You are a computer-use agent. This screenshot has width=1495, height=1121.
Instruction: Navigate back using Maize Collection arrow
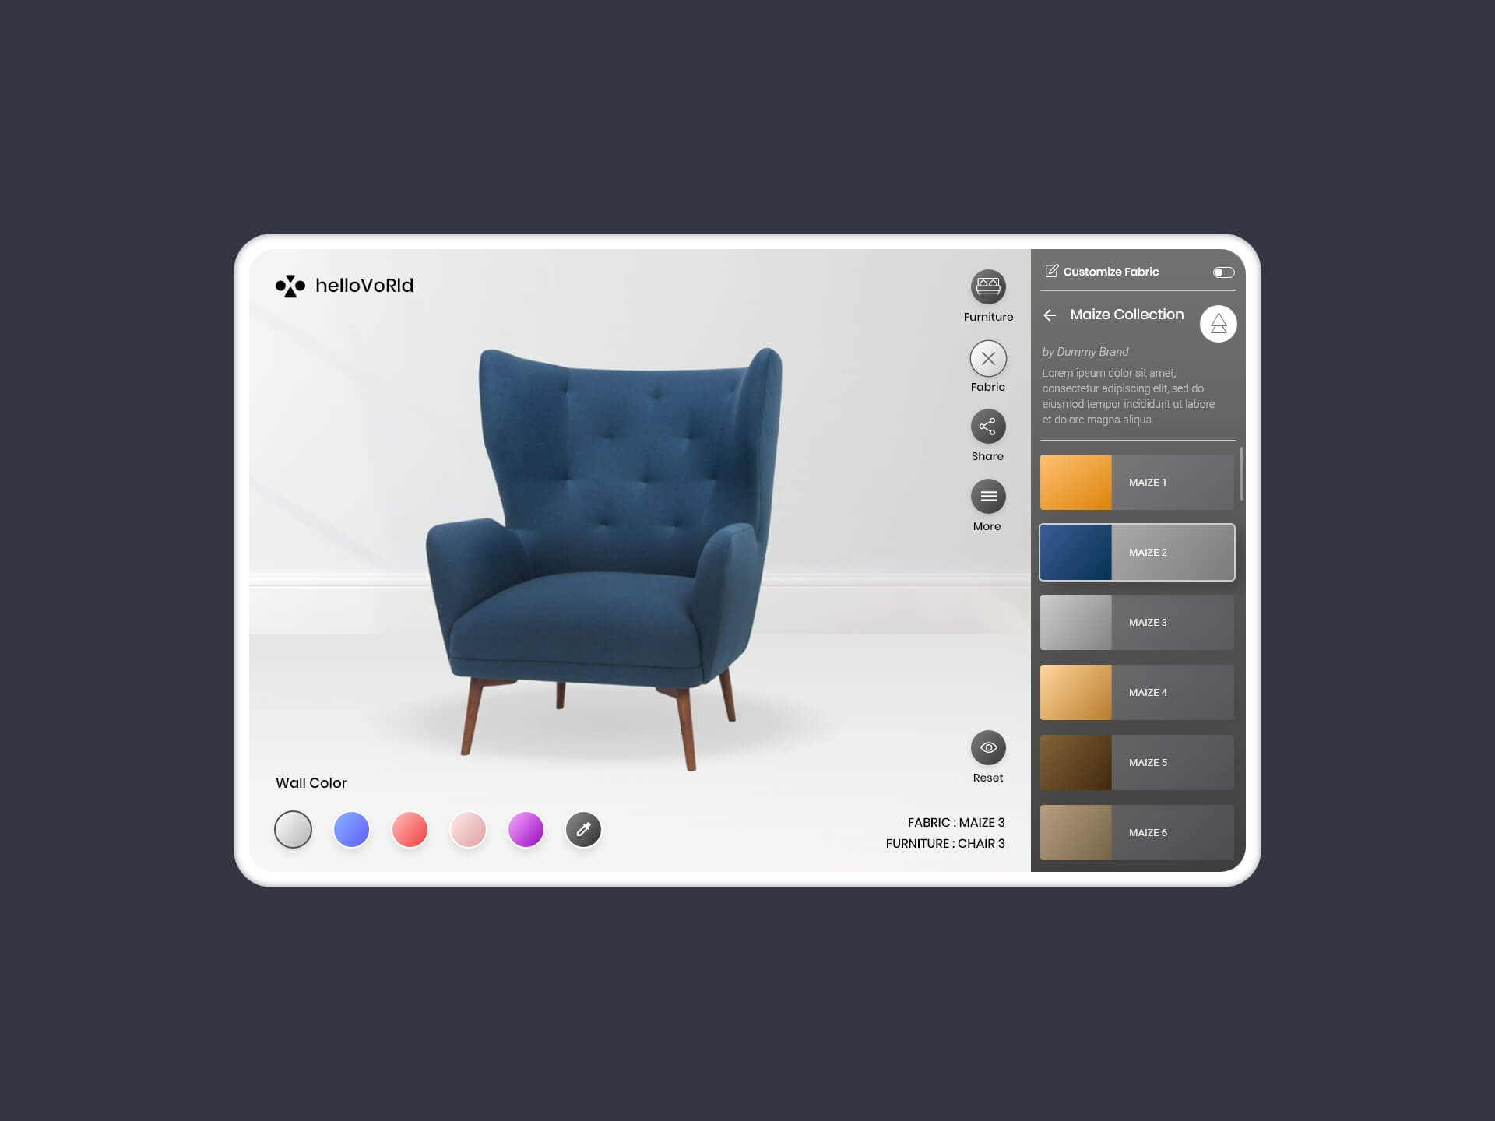pyautogui.click(x=1050, y=315)
